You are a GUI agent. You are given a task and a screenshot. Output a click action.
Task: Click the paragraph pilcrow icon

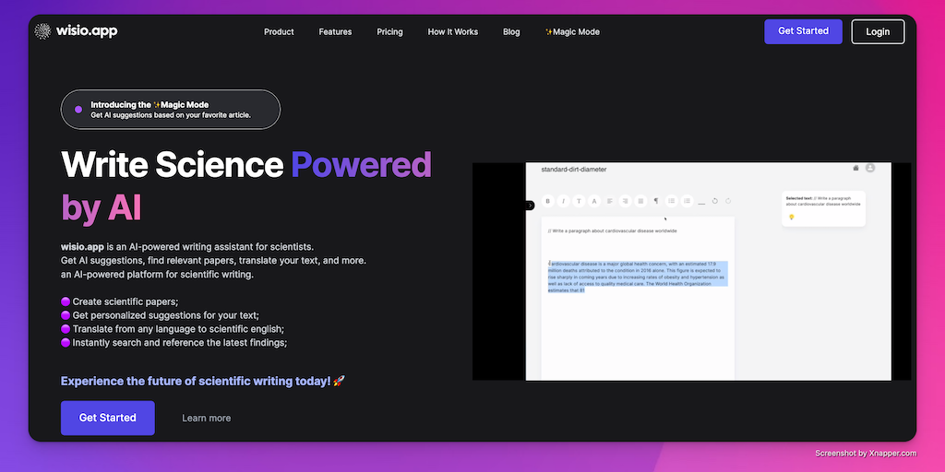(656, 201)
